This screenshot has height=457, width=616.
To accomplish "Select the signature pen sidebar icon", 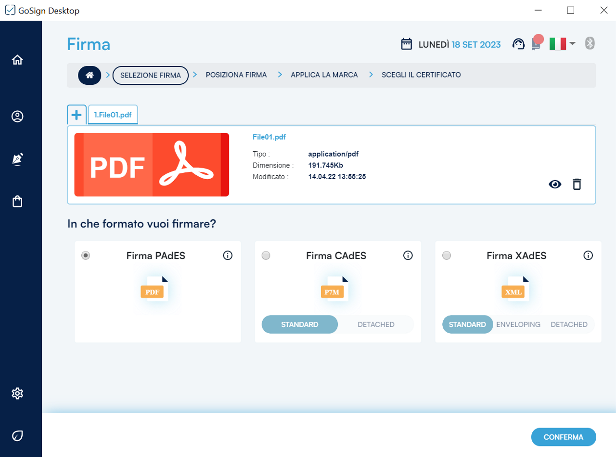I will [17, 159].
